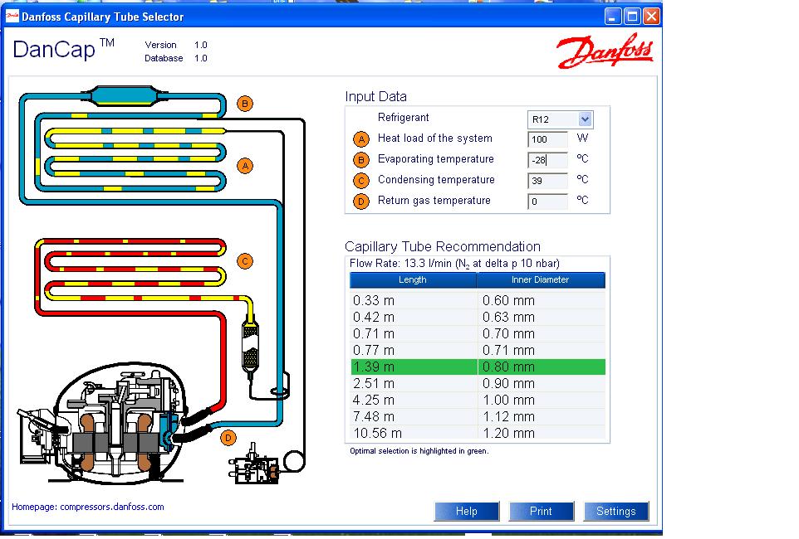799x539 pixels.
Task: Click the Inner Diameter column header
Action: pos(541,280)
